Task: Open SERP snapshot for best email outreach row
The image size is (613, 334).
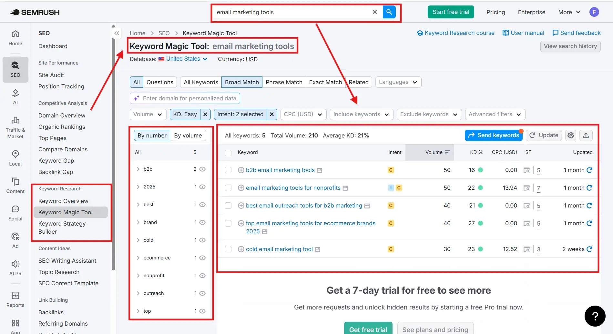Action: click(526, 206)
